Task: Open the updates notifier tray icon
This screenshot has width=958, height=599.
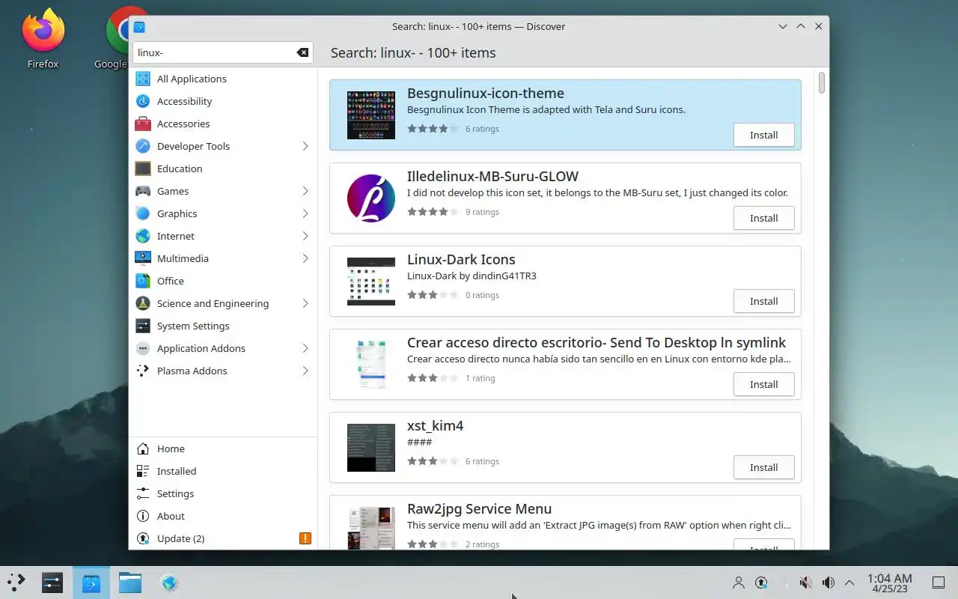Action: click(x=761, y=583)
